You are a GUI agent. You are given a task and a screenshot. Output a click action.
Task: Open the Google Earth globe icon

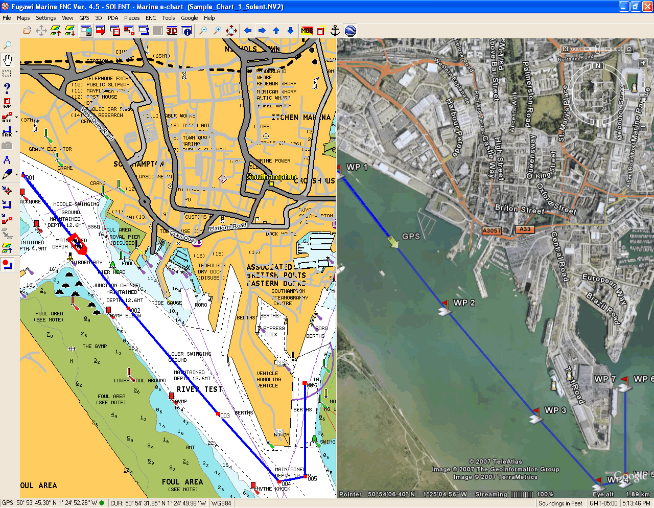point(351,31)
